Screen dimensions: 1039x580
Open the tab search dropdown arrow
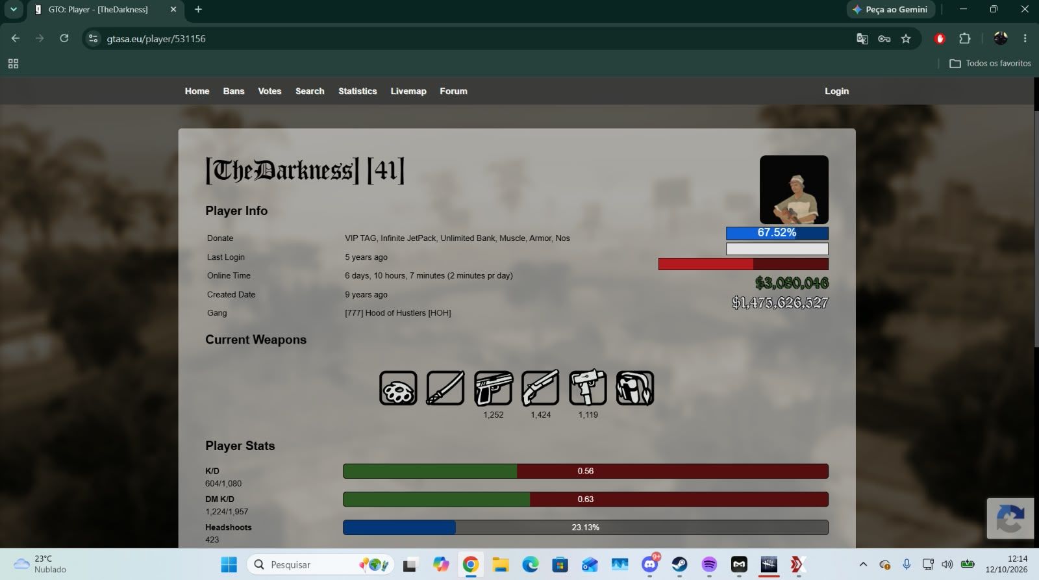pos(14,10)
